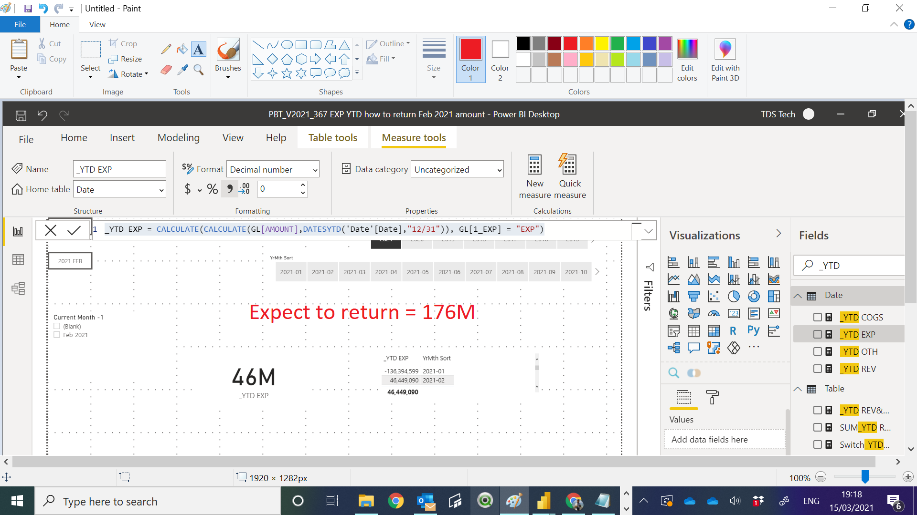Select the R script visual icon
Image resolution: width=917 pixels, height=515 pixels.
[x=733, y=330]
